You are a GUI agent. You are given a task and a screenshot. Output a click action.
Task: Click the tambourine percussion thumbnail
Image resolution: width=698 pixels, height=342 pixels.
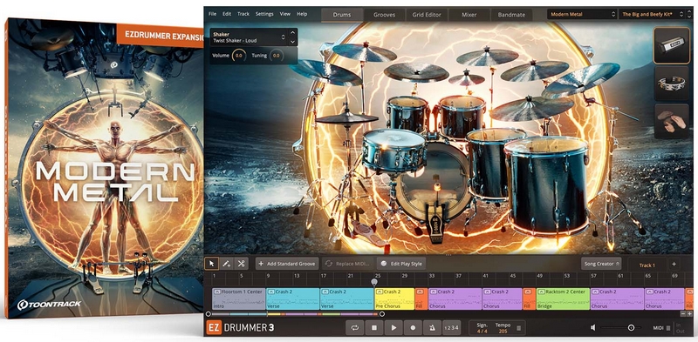point(672,83)
